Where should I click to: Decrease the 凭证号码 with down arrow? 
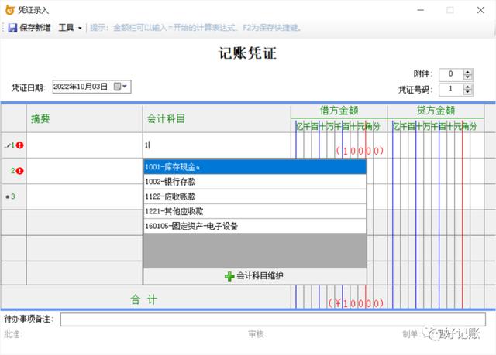tap(467, 92)
